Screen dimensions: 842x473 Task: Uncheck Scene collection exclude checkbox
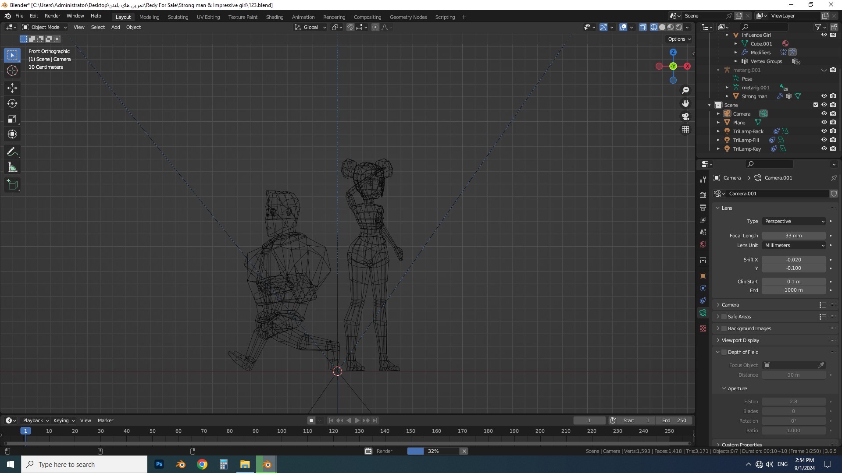[816, 105]
